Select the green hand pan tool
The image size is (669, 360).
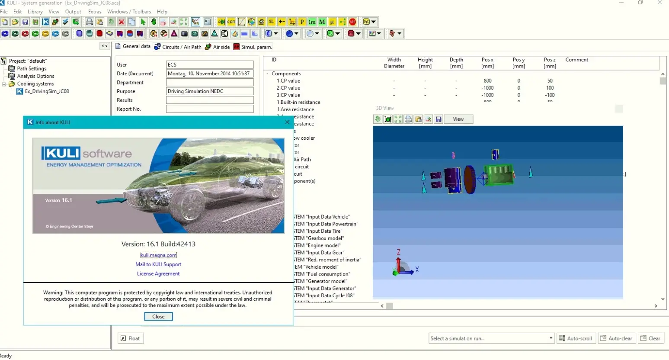(x=154, y=22)
